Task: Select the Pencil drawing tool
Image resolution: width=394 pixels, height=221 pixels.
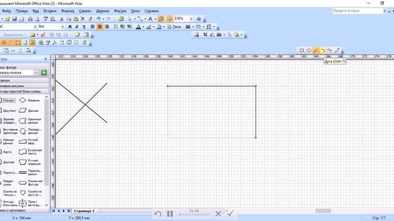Action: coord(337,50)
